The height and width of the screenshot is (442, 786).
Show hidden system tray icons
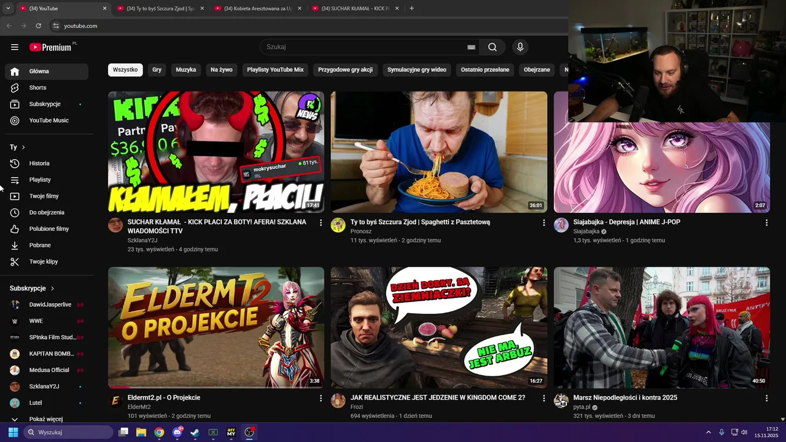708,432
